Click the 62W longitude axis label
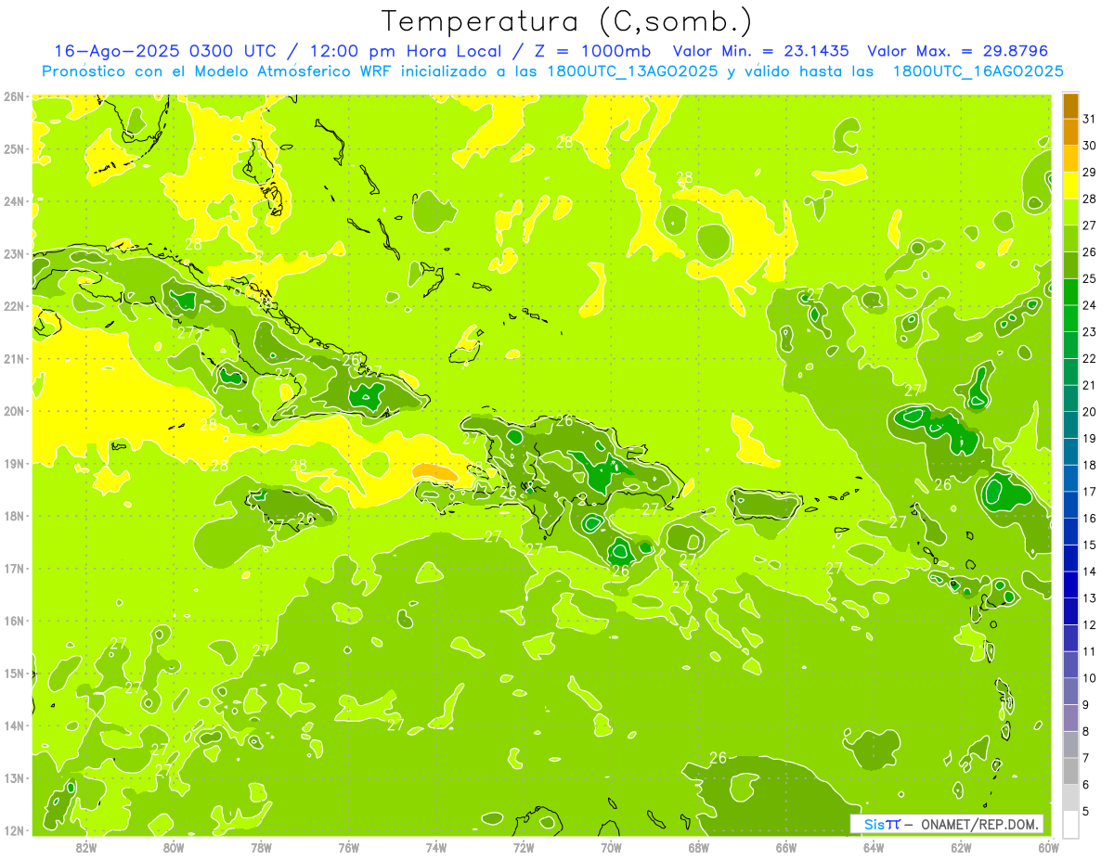The image size is (1114, 860). [x=961, y=847]
